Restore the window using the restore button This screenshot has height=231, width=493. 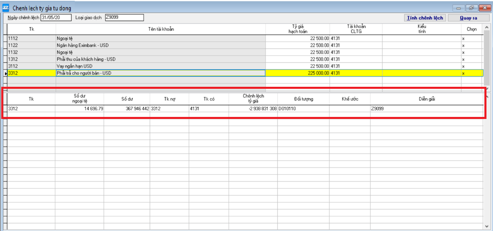(x=472, y=8)
